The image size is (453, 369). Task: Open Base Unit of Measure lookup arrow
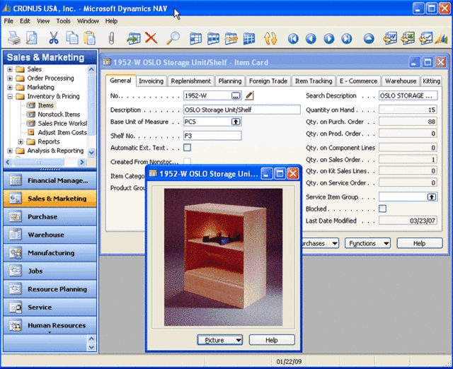click(x=236, y=122)
